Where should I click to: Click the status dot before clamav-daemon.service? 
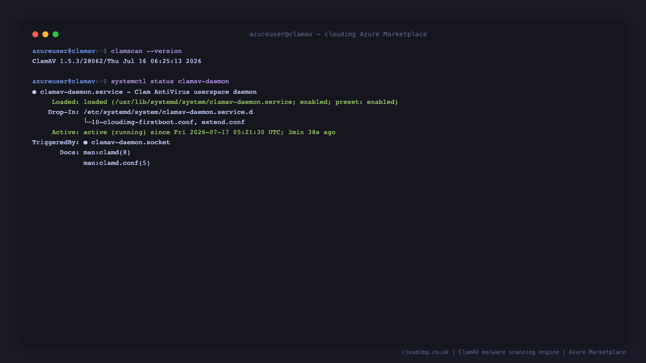tap(34, 92)
